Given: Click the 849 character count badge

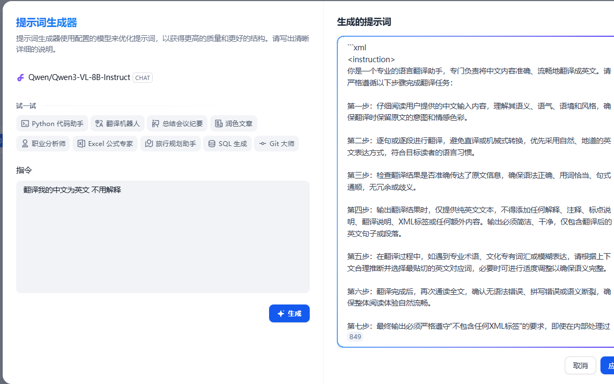Looking at the screenshot, I should [355, 337].
